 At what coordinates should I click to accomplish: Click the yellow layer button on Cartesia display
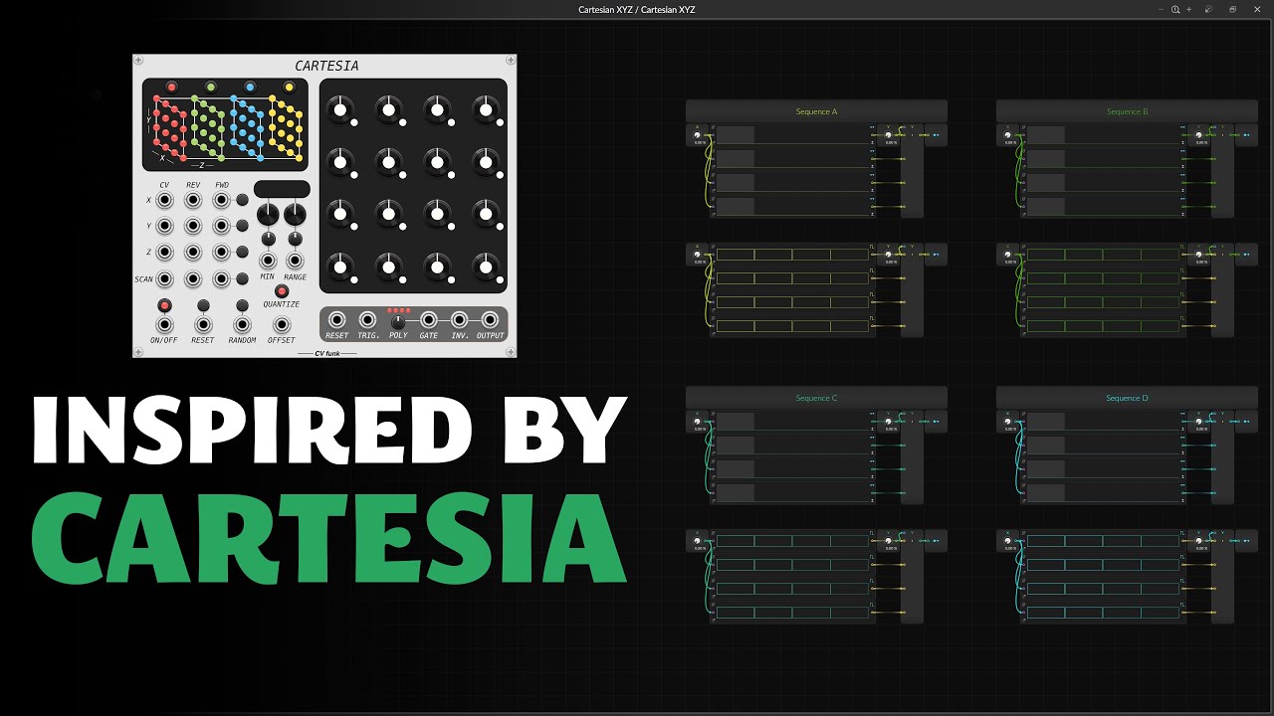[289, 88]
